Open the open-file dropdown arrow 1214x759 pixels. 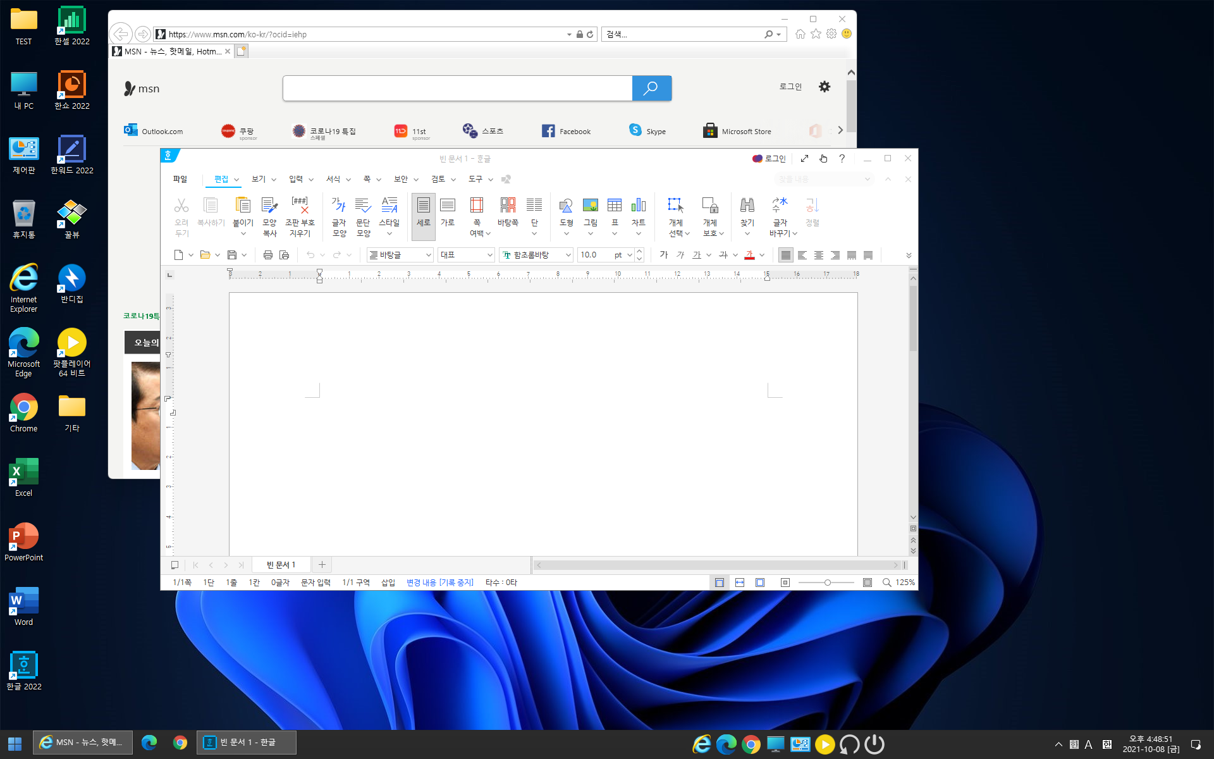[x=218, y=255]
